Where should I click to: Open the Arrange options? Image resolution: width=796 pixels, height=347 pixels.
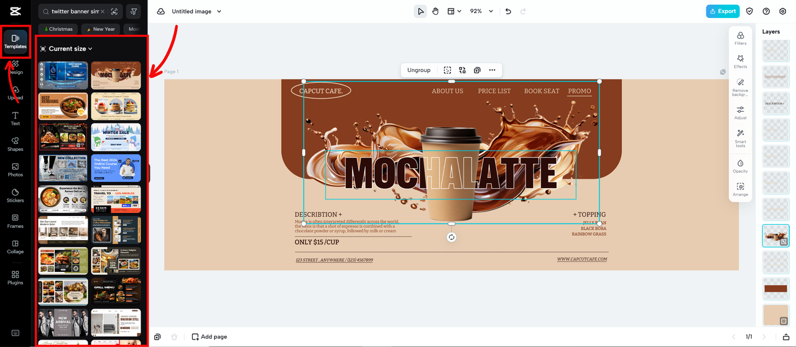740,189
